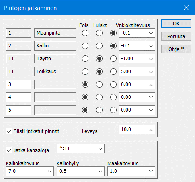Click the OK button
This screenshot has height=182, width=195.
coord(176,23)
